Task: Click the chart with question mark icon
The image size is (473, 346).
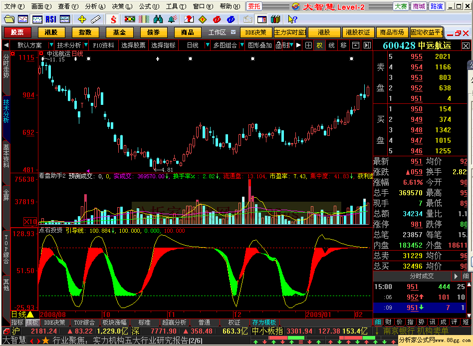Action: [x=189, y=19]
